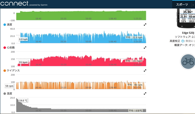
Task: Click the ソフトウェア version text
Action: (x=185, y=37)
